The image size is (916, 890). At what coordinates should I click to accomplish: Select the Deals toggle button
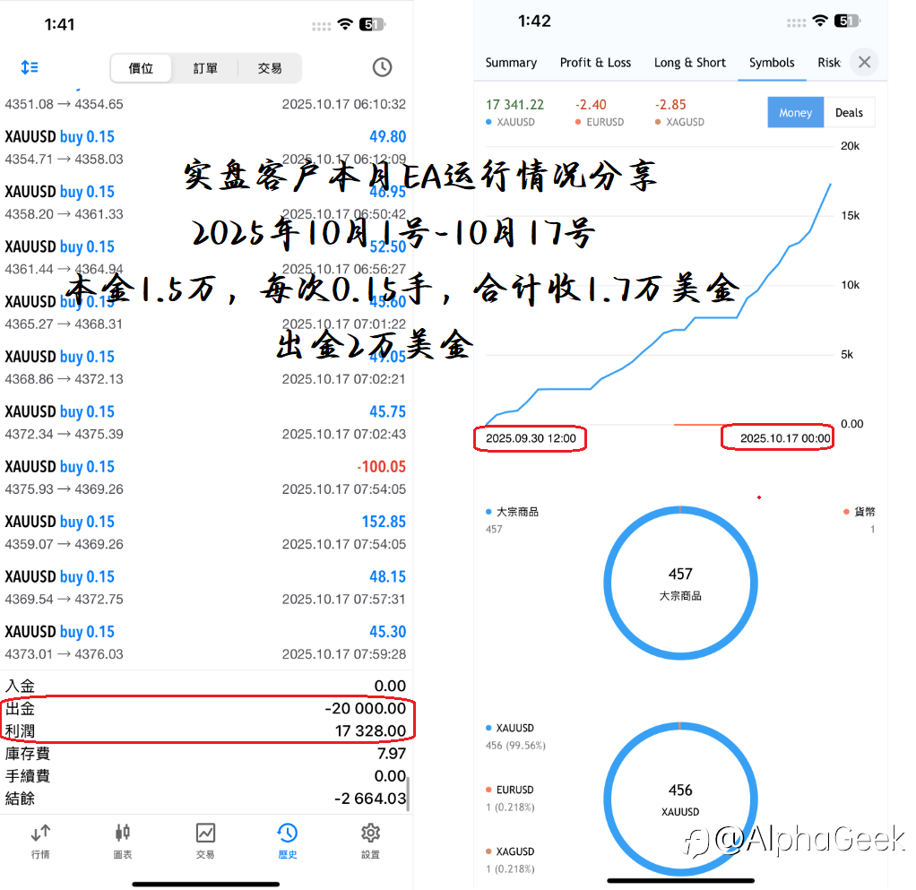coord(849,112)
